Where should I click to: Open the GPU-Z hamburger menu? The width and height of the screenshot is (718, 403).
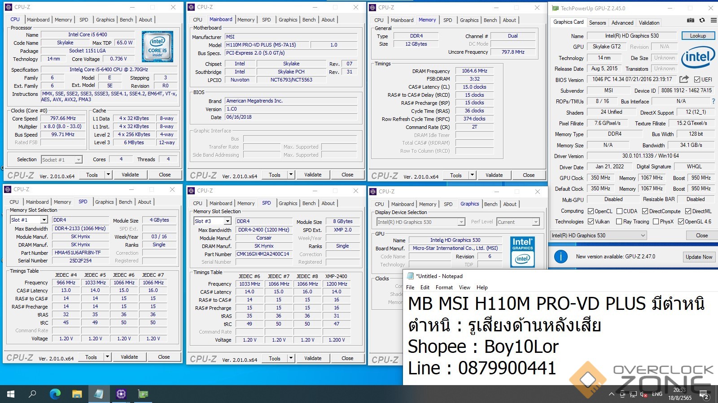(713, 20)
